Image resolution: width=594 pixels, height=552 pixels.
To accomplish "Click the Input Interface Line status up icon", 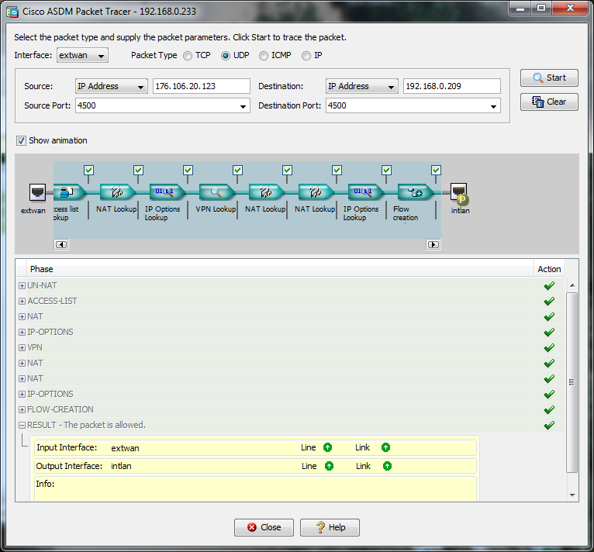I will click(x=328, y=447).
